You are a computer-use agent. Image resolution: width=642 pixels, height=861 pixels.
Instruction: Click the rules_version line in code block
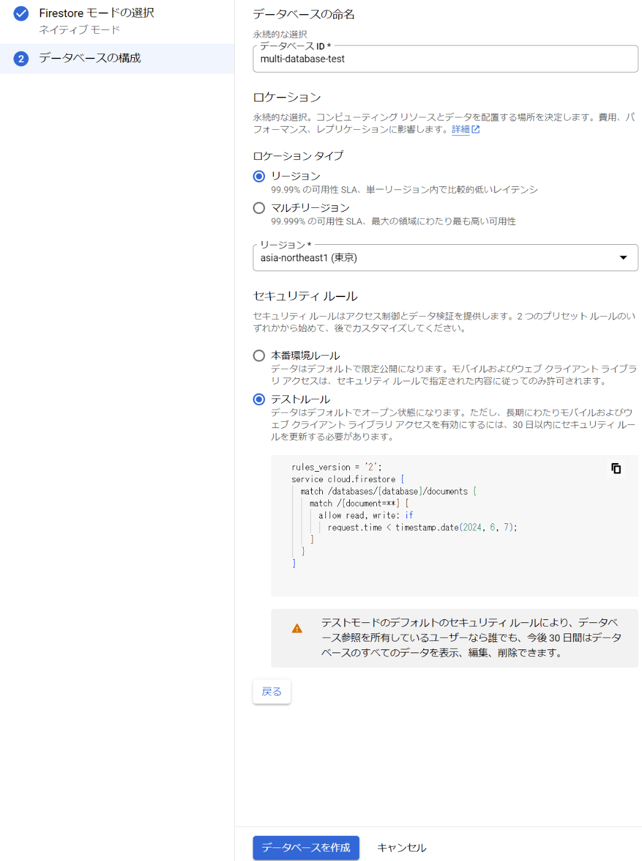[x=336, y=467]
